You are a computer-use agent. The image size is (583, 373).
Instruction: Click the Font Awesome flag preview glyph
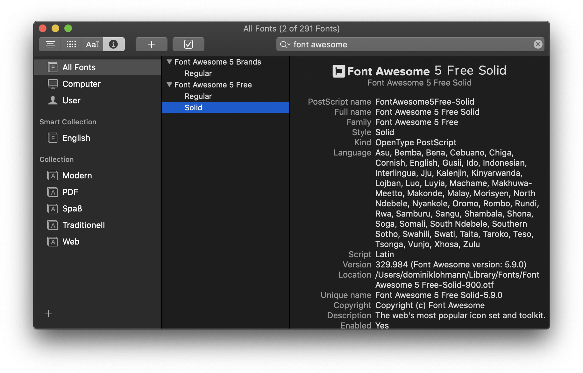(x=339, y=71)
